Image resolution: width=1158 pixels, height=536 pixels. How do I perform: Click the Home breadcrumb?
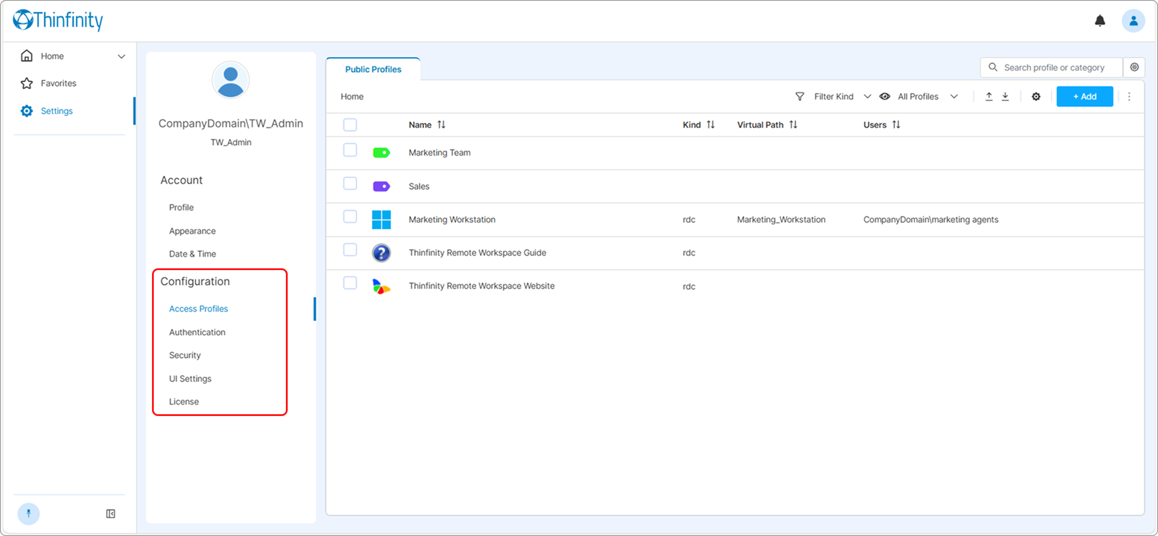pos(352,96)
